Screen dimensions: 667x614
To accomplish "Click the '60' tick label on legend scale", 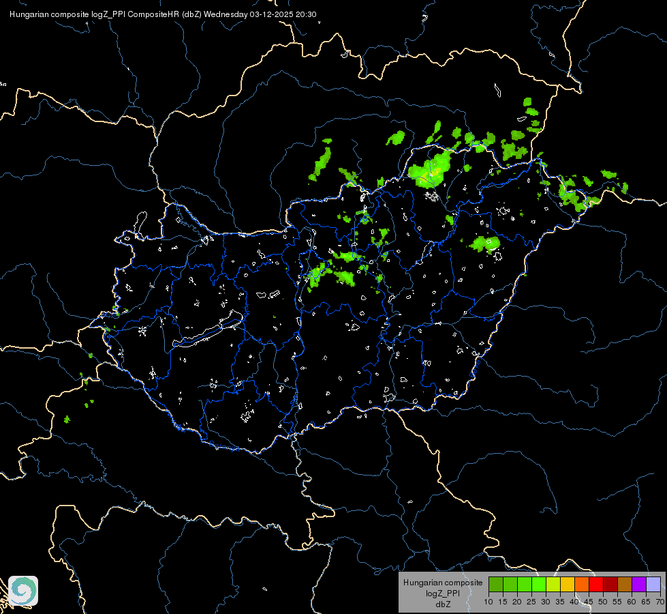I will click(632, 602).
